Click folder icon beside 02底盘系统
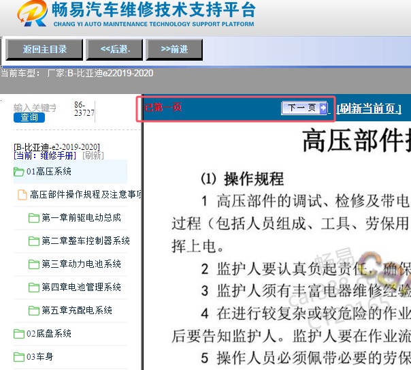This screenshot has width=411, height=370. click(x=19, y=334)
